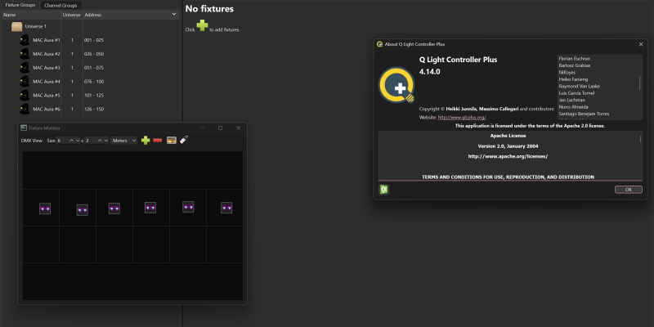Click the contributors list scrollbar
654x327 pixels.
[x=640, y=83]
